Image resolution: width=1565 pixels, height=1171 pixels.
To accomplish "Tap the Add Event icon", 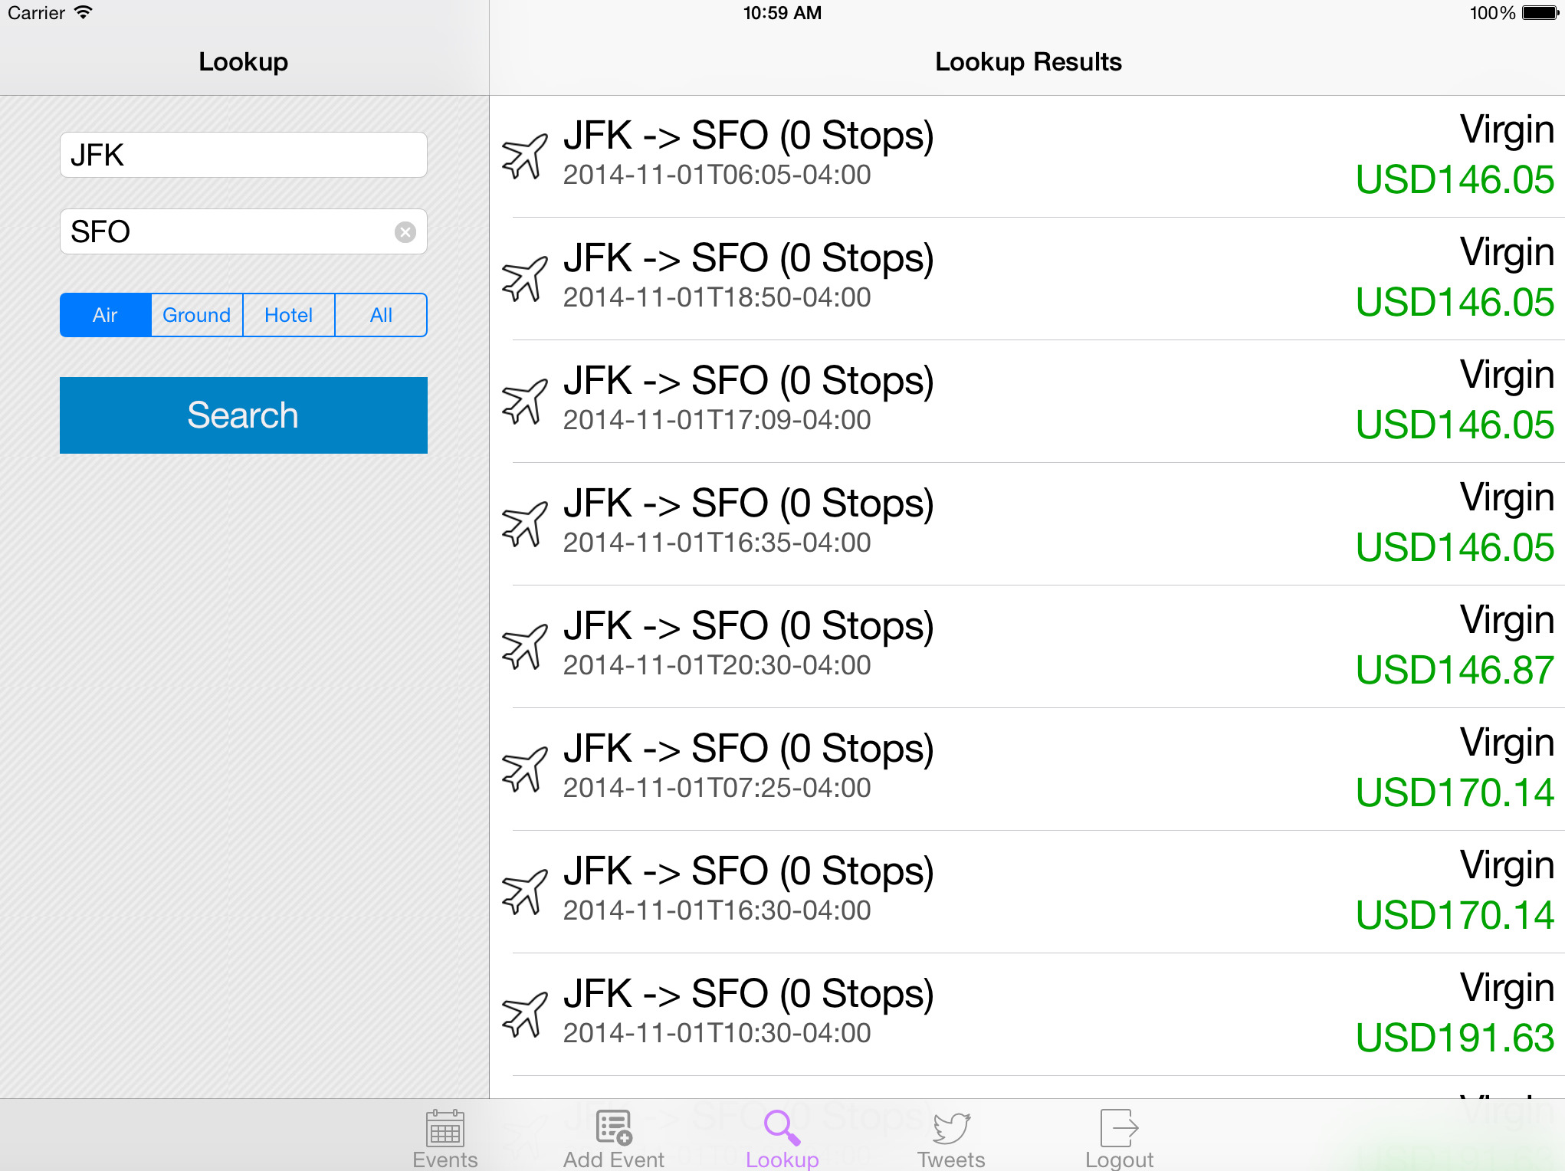I will click(x=613, y=1137).
